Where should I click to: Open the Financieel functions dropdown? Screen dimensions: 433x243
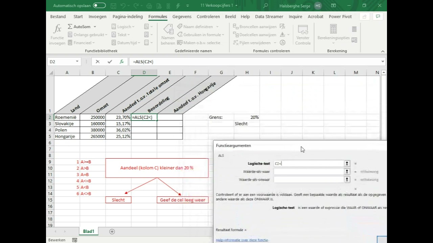[81, 43]
